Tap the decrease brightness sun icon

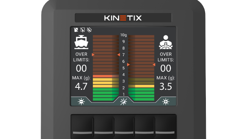tap(81, 102)
